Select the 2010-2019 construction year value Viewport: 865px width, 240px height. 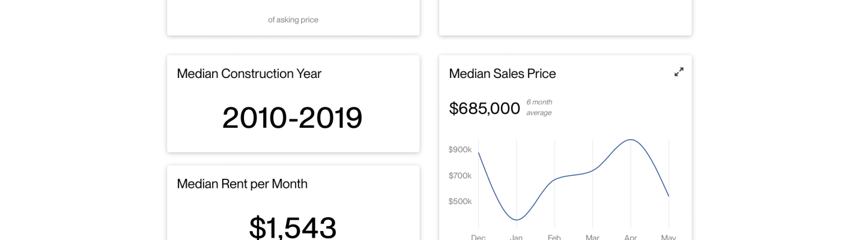(x=293, y=118)
